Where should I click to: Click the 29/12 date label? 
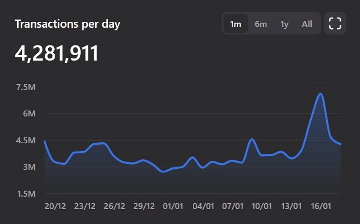[x=144, y=206]
